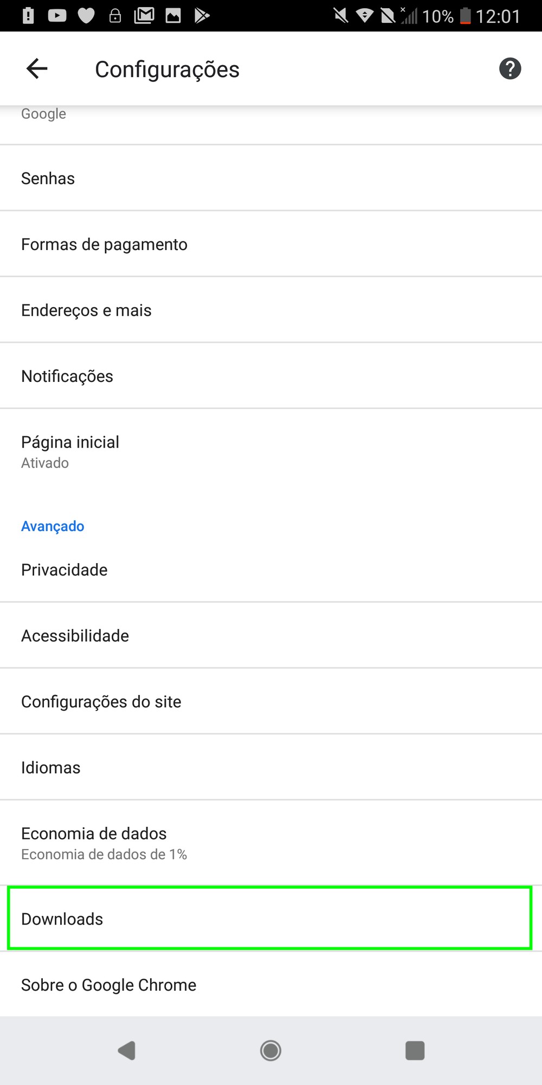542x1085 pixels.
Task: Open Endereços e mais
Action: 271,310
